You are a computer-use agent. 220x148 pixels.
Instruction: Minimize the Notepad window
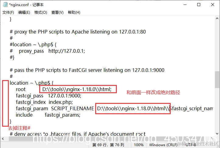(x=185, y=5)
